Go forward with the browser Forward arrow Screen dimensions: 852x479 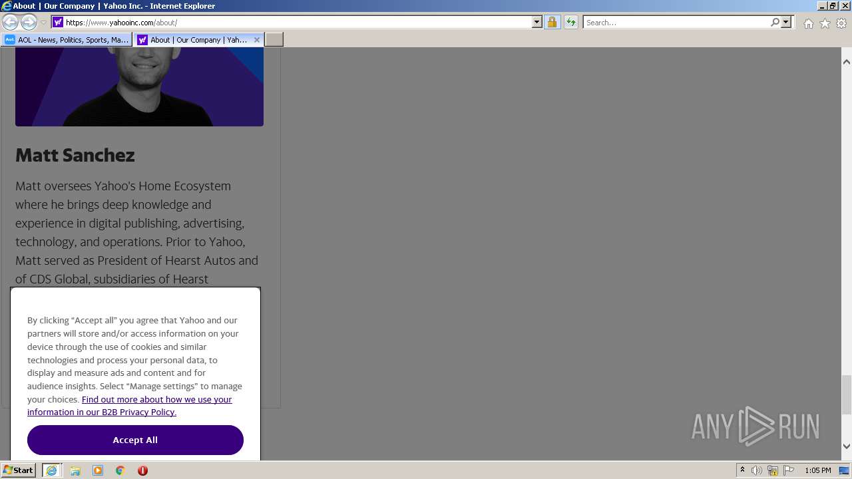[x=29, y=22]
